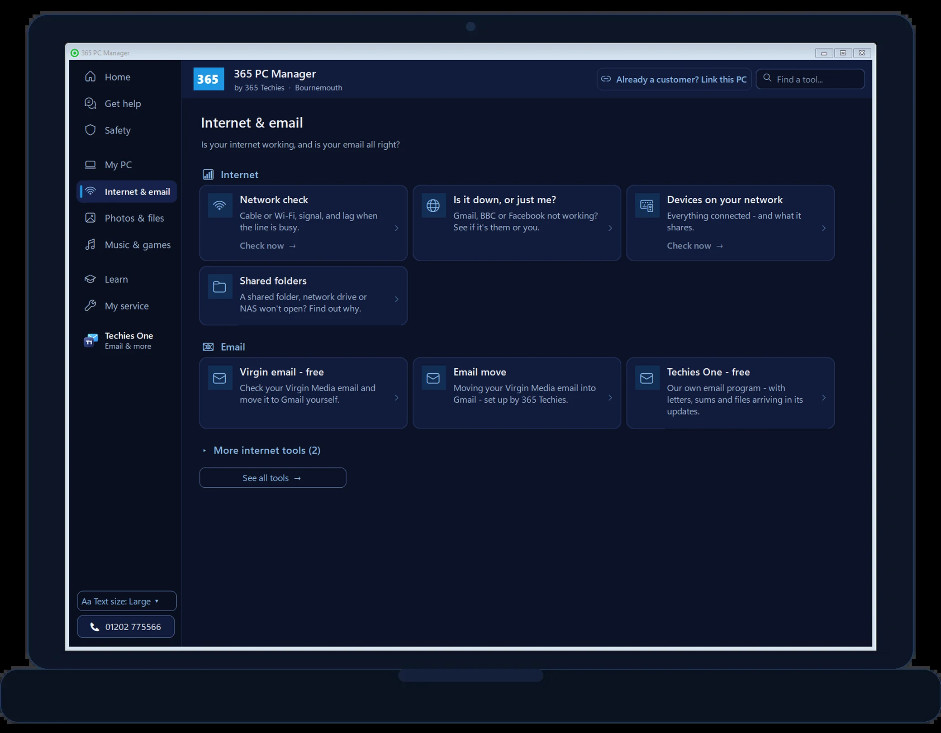Screen dimensions: 941x733
Task: Click the Shared folders folder icon
Action: pos(220,286)
